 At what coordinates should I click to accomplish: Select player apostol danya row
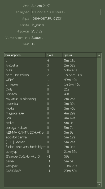coord(51,137)
